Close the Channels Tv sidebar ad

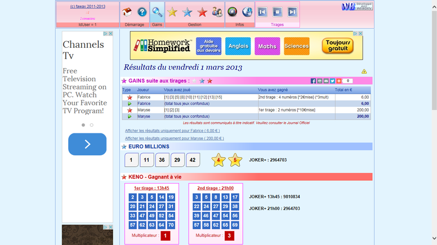coord(110,33)
